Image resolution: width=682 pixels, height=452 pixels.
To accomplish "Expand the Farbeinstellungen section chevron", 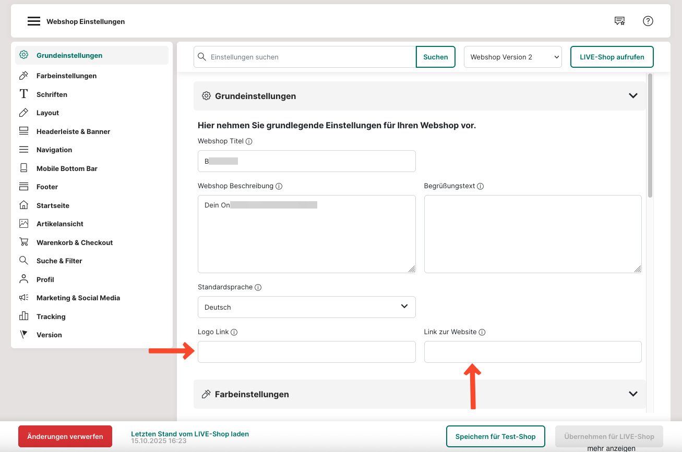I will point(633,394).
